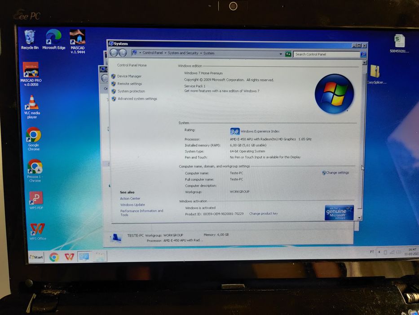Select the EasySplicer folder on desktop
The image size is (419, 315).
[376, 74]
